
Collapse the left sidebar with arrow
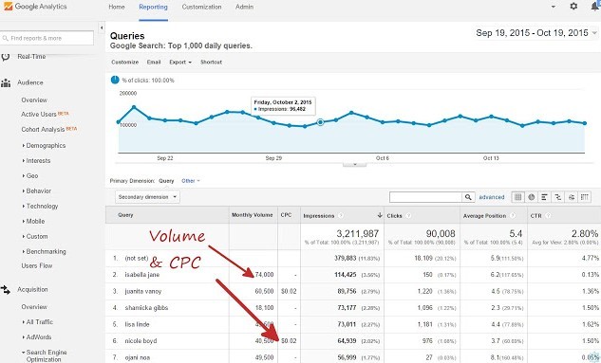tap(102, 27)
